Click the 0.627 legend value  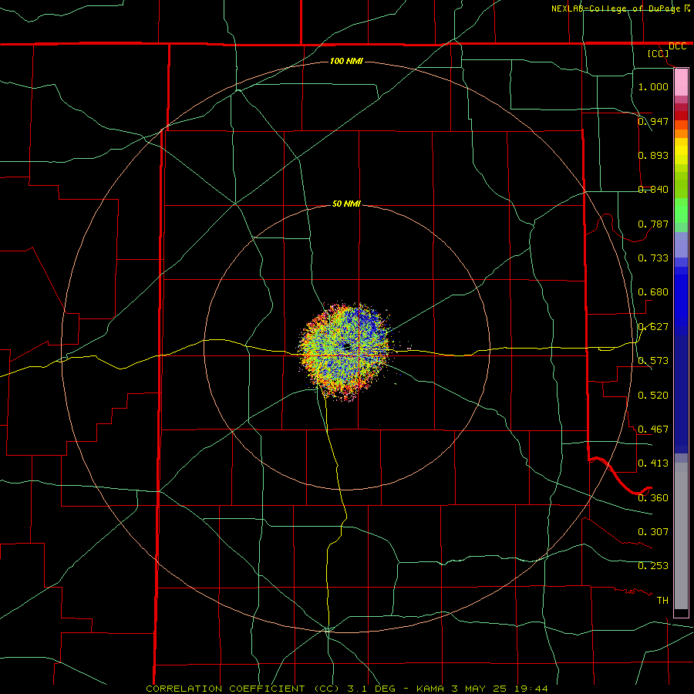click(653, 326)
